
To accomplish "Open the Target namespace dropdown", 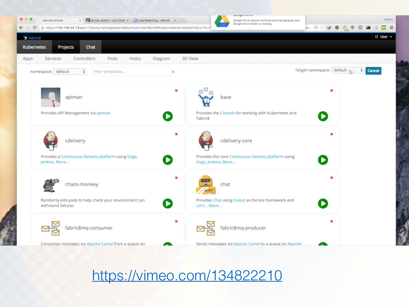I will (348, 70).
